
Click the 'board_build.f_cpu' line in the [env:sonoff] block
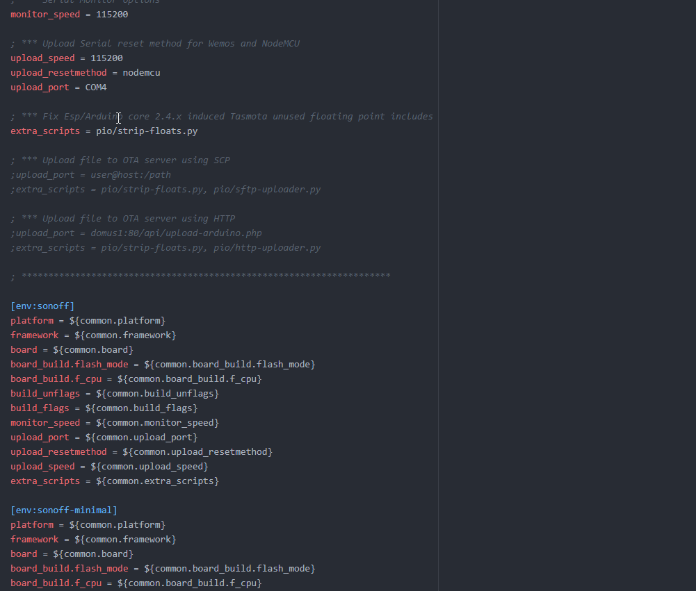pos(136,379)
